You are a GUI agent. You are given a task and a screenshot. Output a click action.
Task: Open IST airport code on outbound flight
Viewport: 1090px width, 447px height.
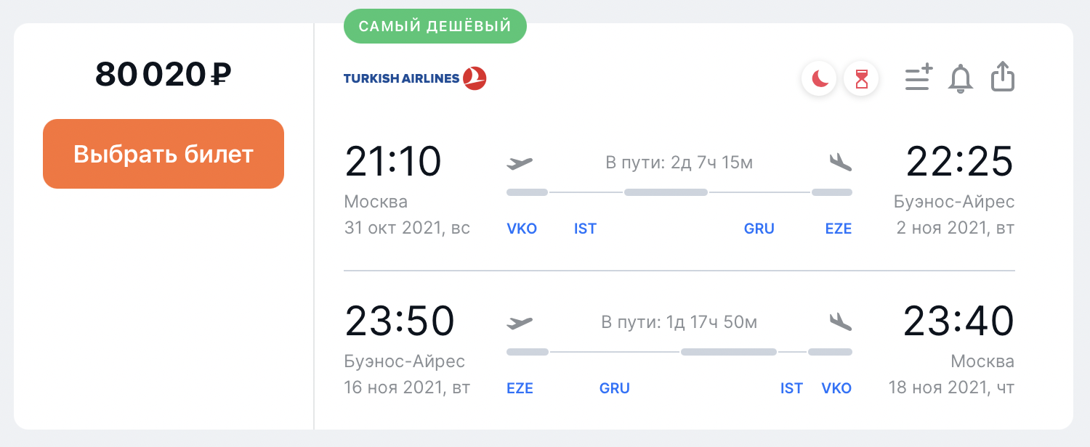585,229
